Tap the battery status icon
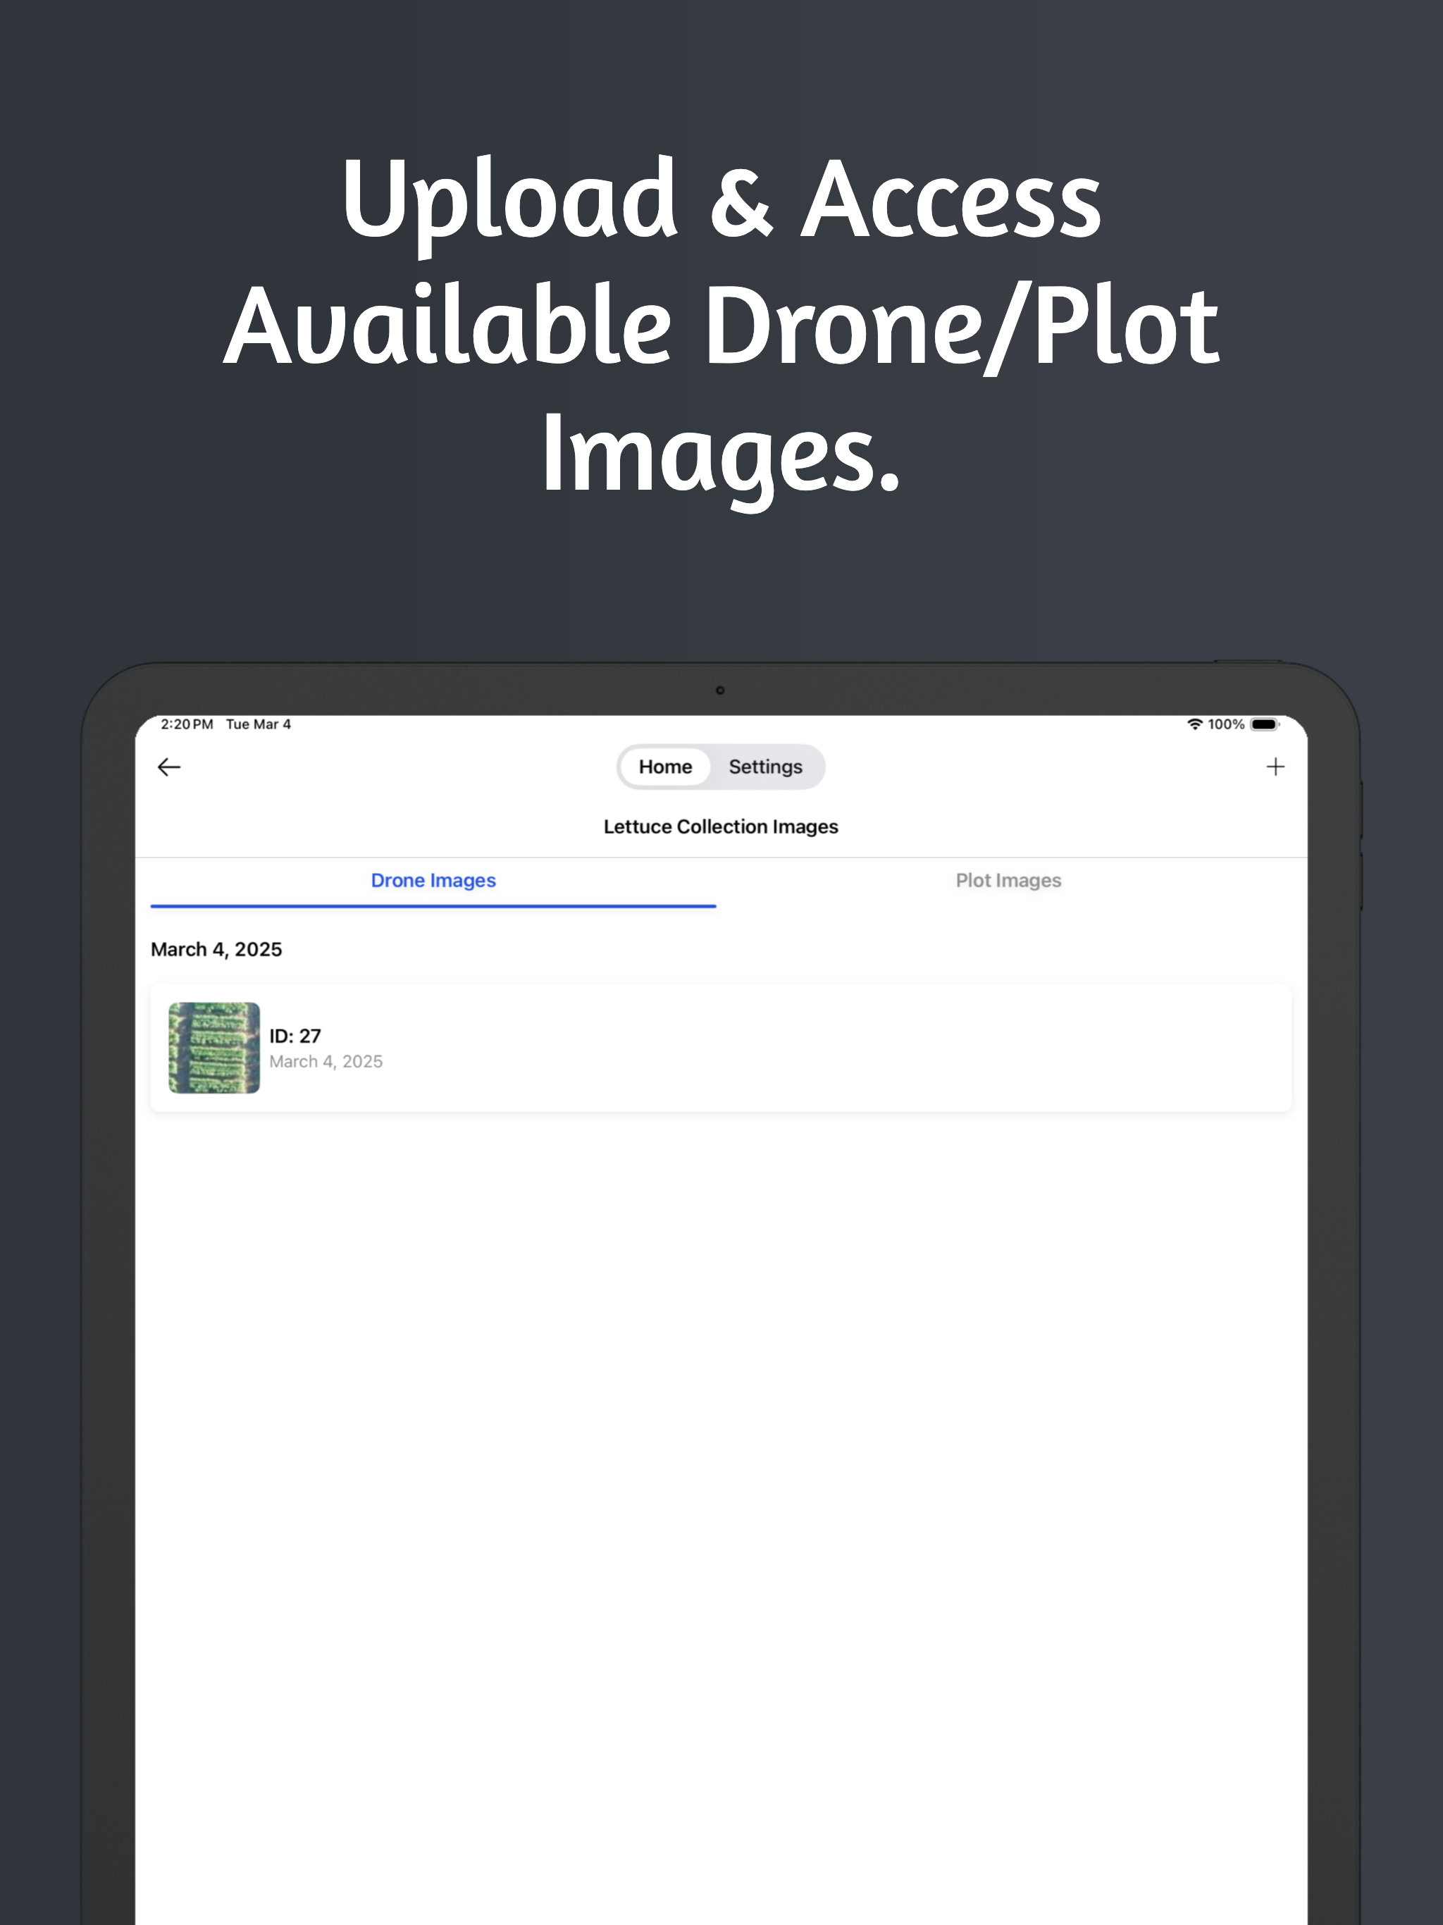The width and height of the screenshot is (1443, 1925). pos(1265,724)
